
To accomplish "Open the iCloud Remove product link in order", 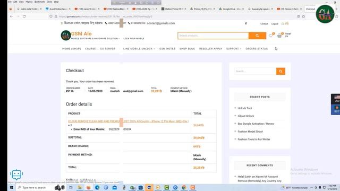I will click(x=129, y=121).
